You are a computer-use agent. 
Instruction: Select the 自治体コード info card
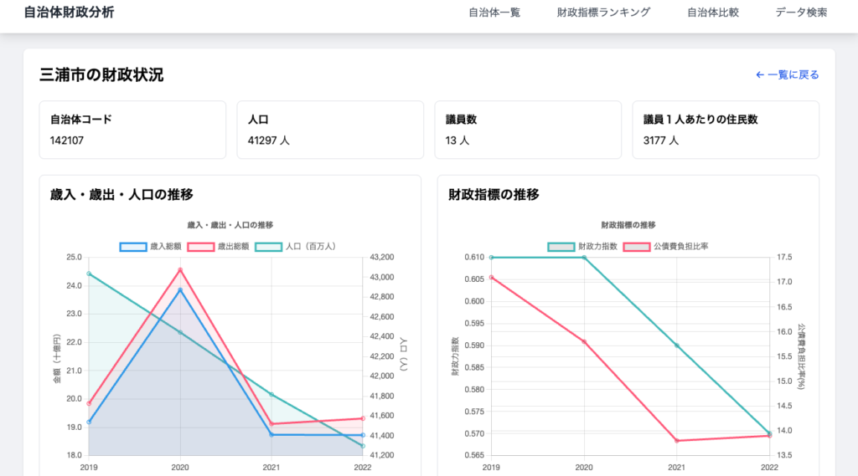[132, 130]
